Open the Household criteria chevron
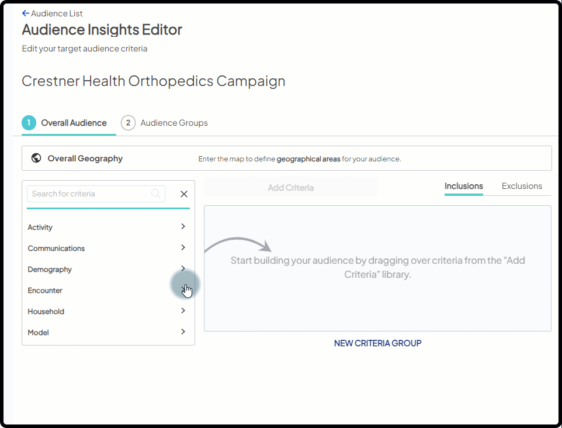This screenshot has width=562, height=428. click(183, 311)
